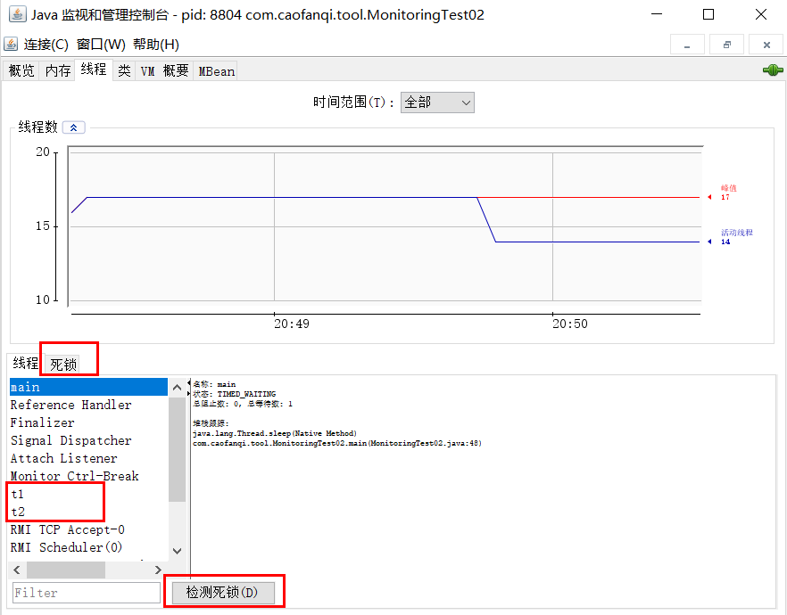Viewport: 787px width, 615px height.
Task: Open the 时间范围 dropdown
Action: (466, 102)
